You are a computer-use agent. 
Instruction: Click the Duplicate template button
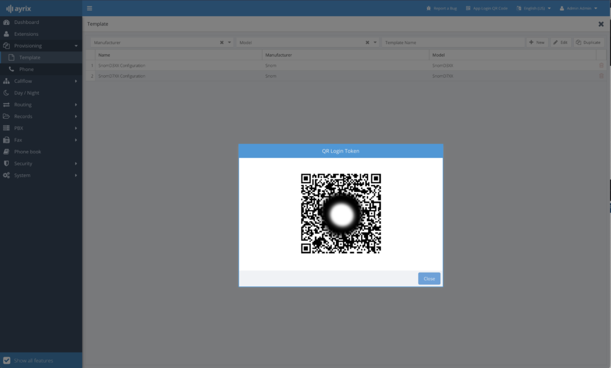coord(588,42)
